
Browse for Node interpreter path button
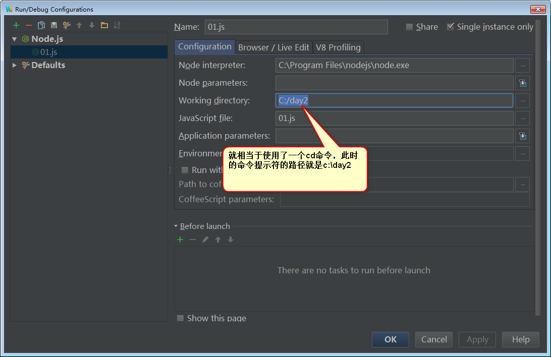[523, 65]
